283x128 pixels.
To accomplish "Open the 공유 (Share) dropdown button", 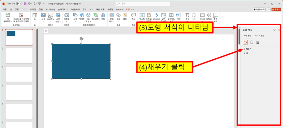I will 276,9.
